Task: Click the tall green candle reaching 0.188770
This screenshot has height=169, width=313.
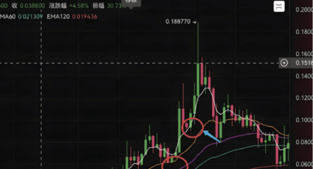Action: click(x=198, y=60)
